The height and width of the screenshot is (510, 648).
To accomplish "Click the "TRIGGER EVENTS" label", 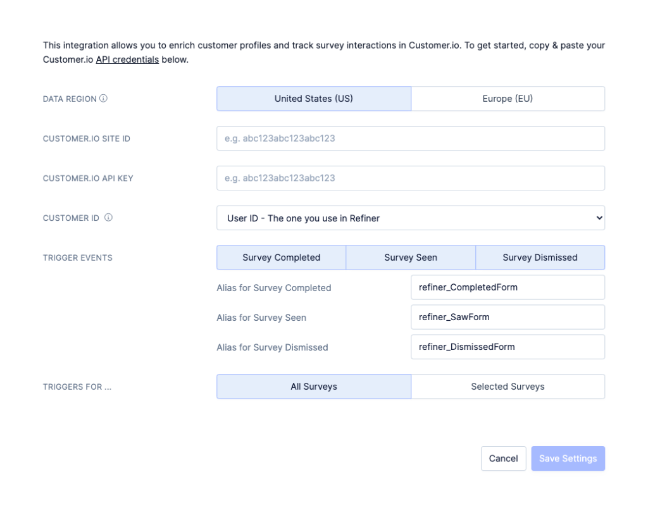I will [78, 258].
